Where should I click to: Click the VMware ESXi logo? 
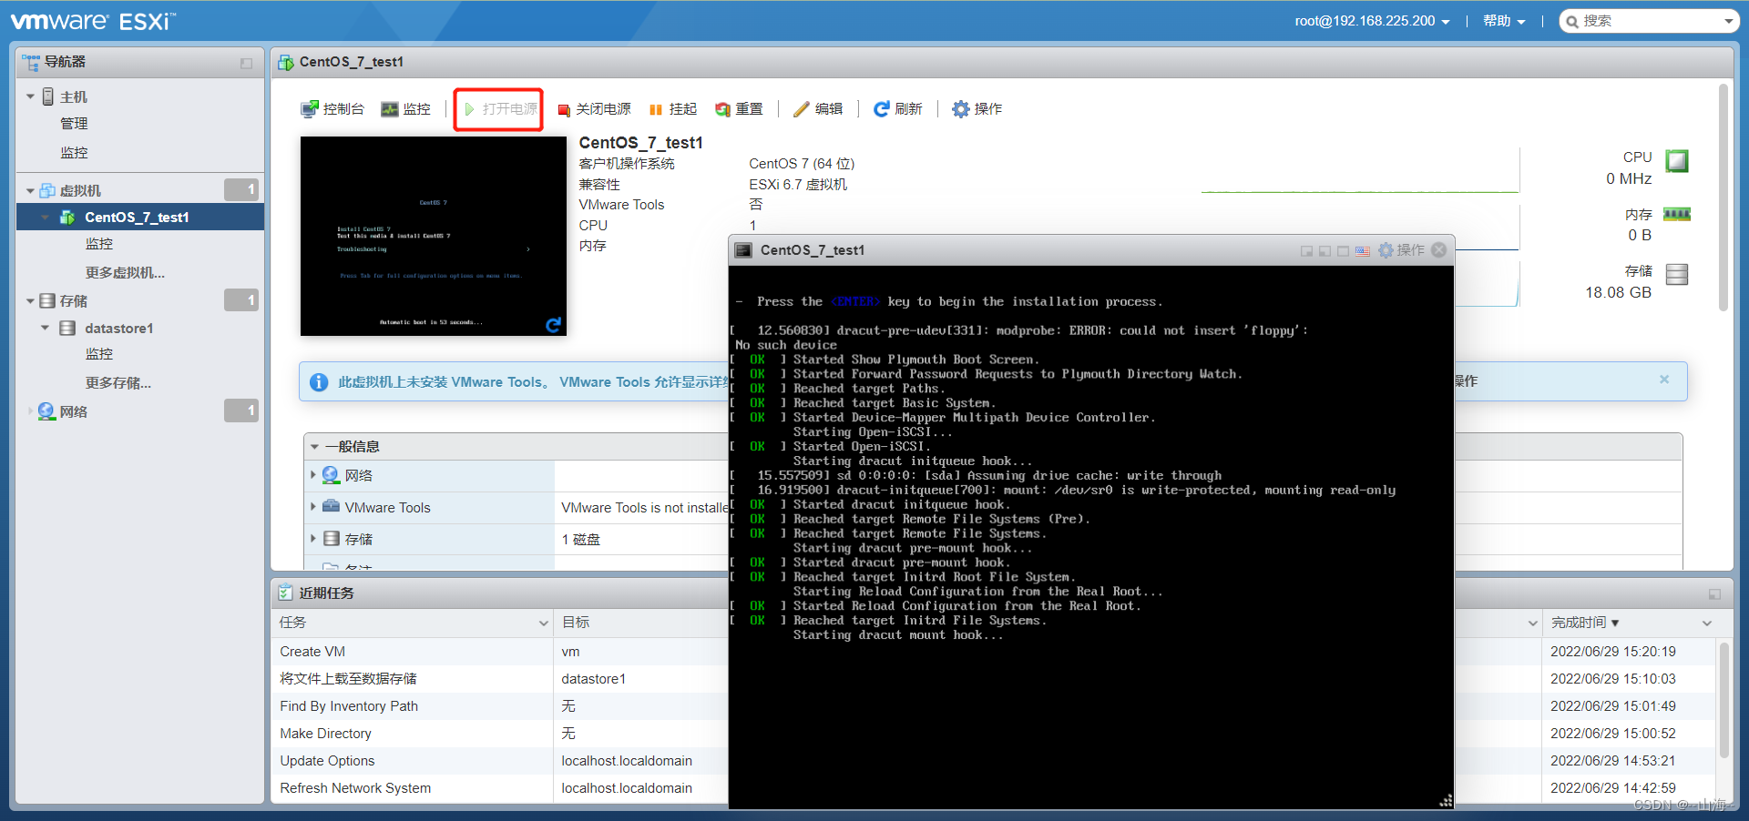click(x=93, y=21)
